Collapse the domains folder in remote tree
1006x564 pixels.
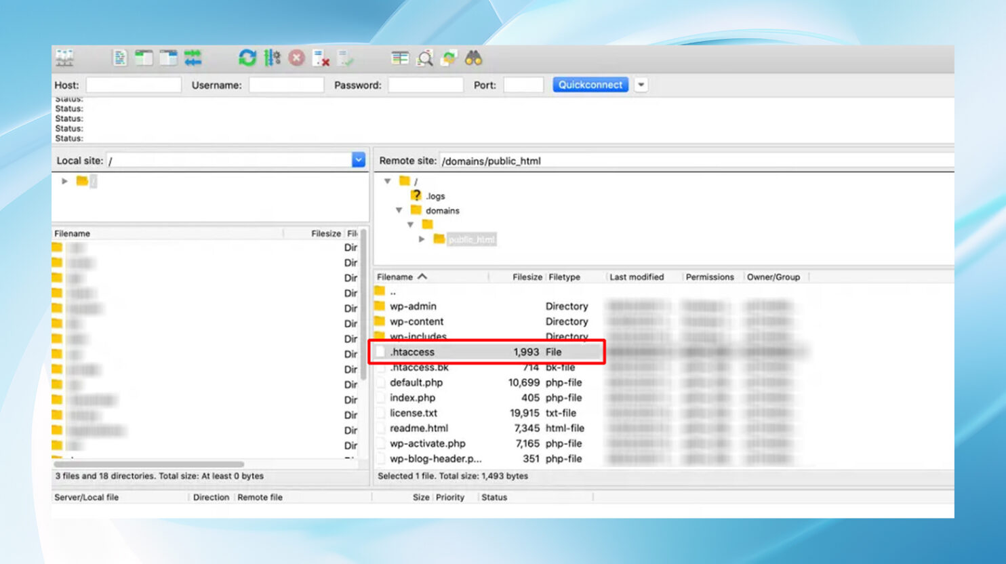click(x=400, y=210)
